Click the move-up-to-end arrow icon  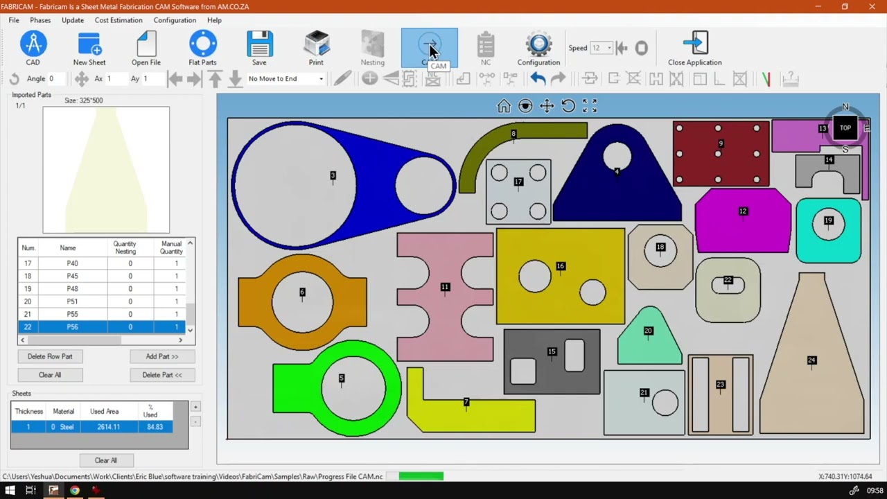point(215,79)
